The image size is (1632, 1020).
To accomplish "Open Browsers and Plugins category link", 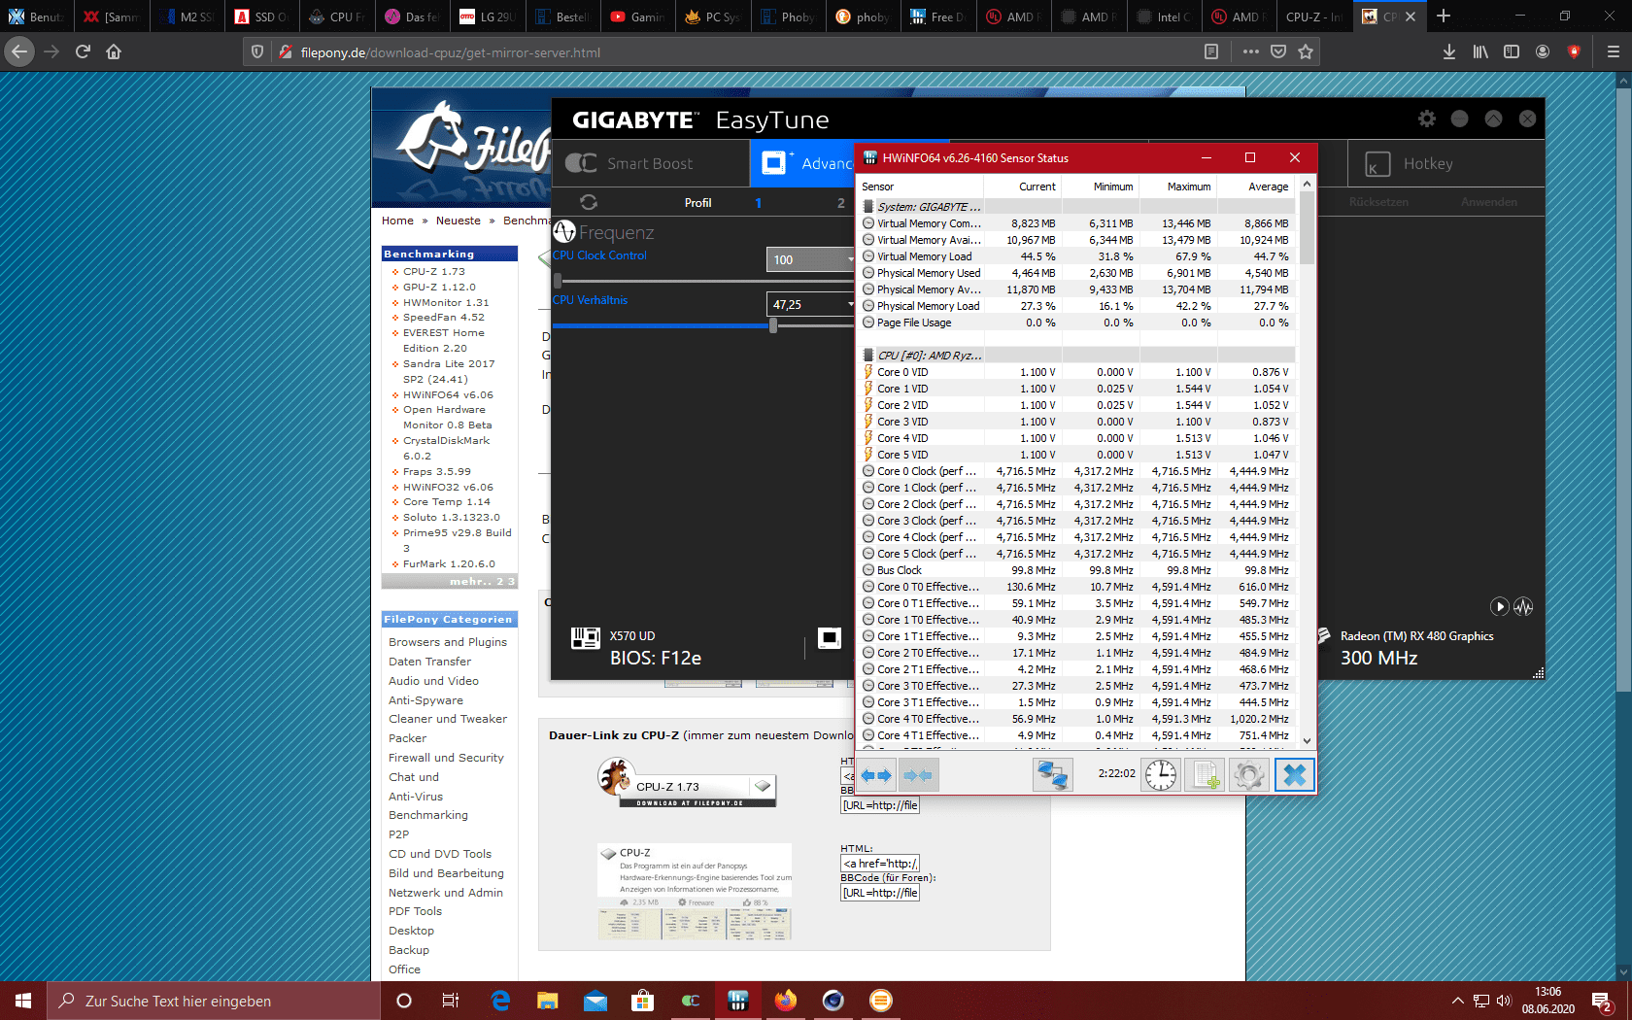I will click(448, 642).
